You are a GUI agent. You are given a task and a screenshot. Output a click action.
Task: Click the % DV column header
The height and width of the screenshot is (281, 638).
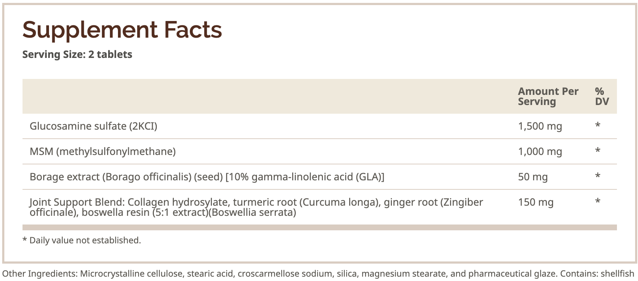[x=601, y=96]
